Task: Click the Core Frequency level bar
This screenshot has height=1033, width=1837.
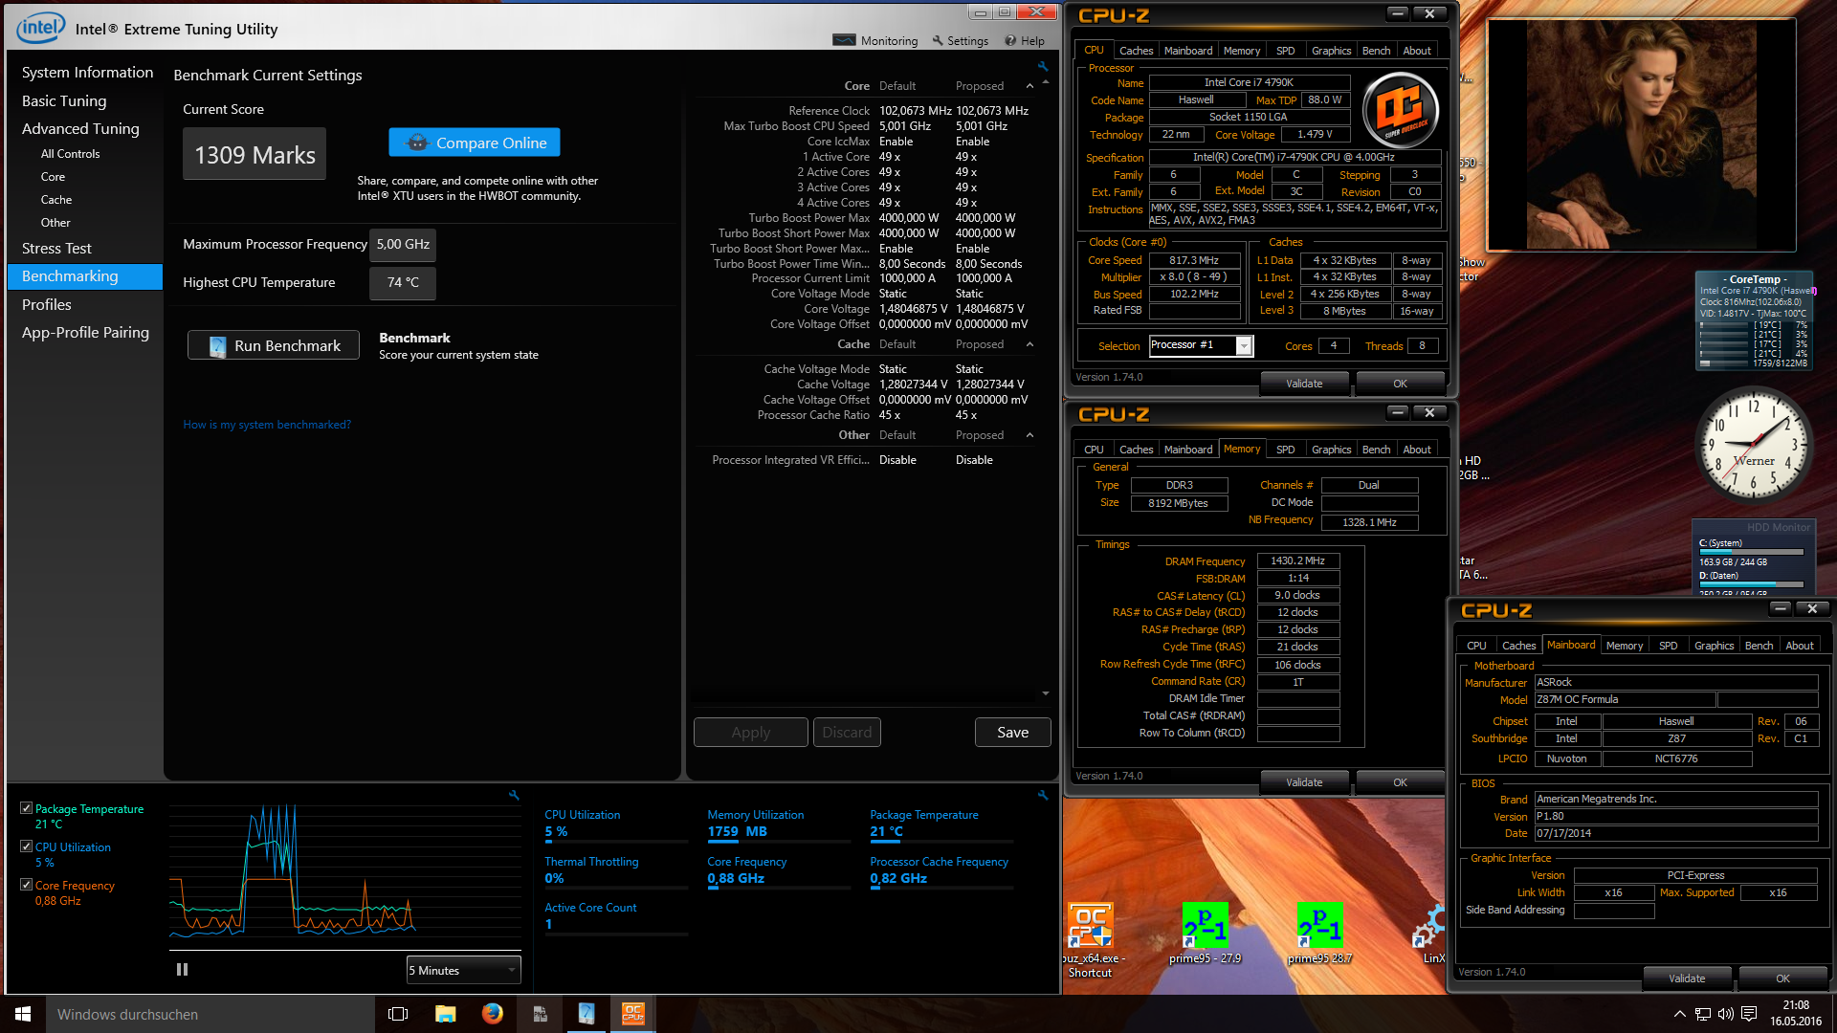Action: pyautogui.click(x=779, y=889)
